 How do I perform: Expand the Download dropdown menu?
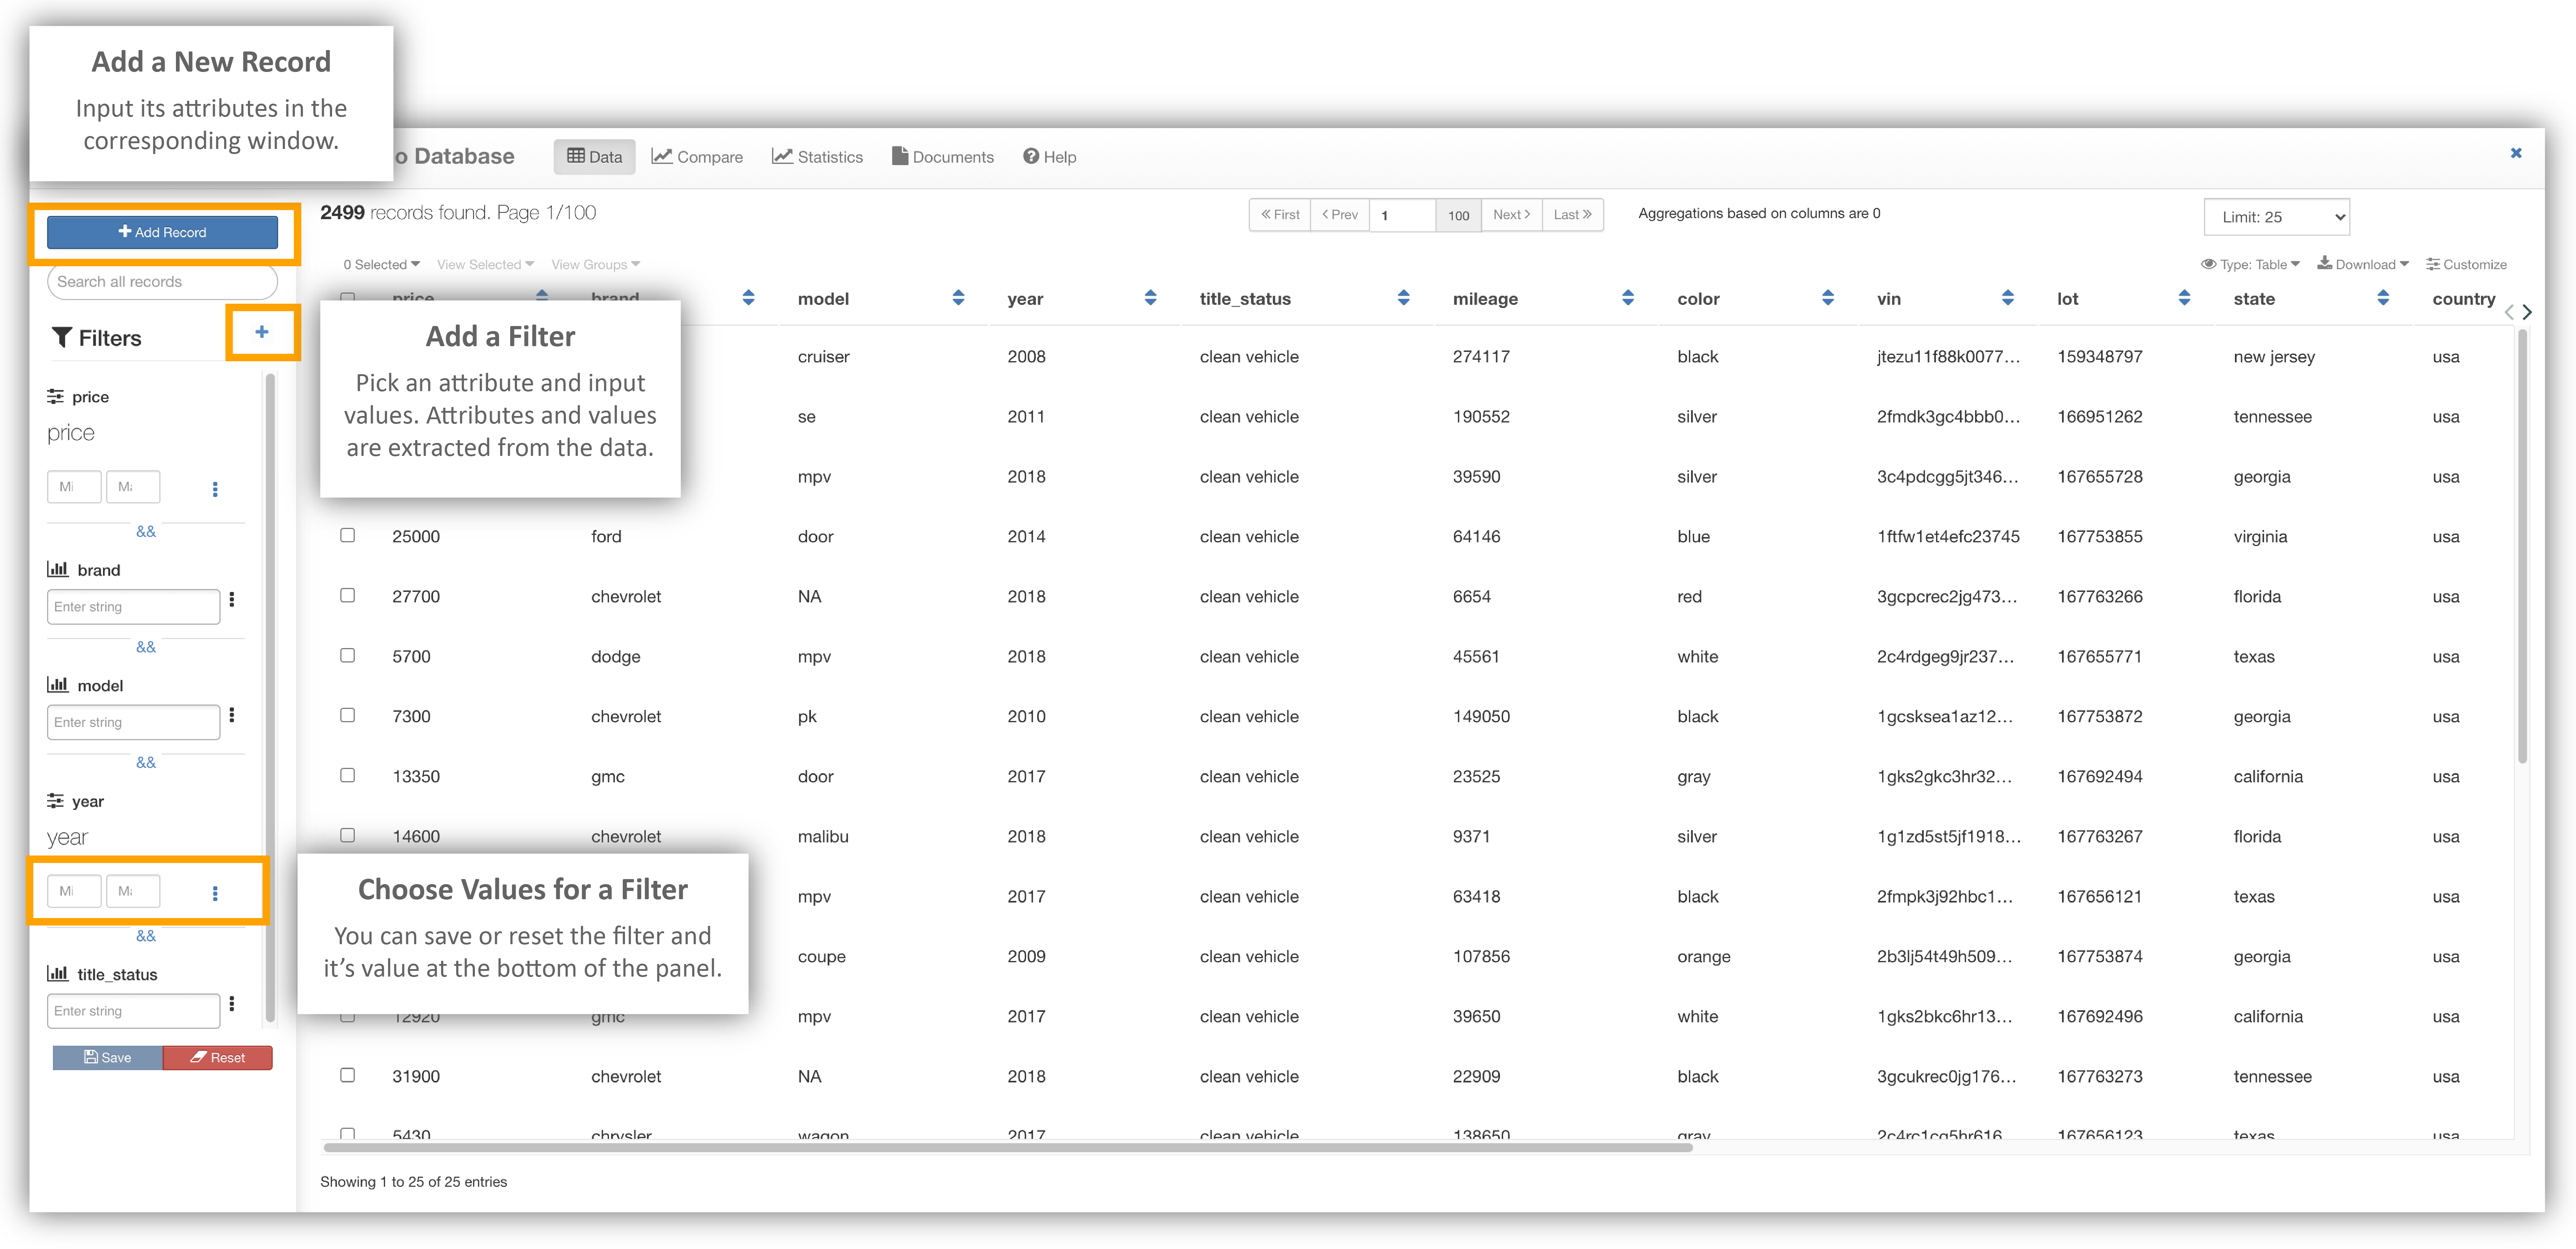pos(2362,264)
